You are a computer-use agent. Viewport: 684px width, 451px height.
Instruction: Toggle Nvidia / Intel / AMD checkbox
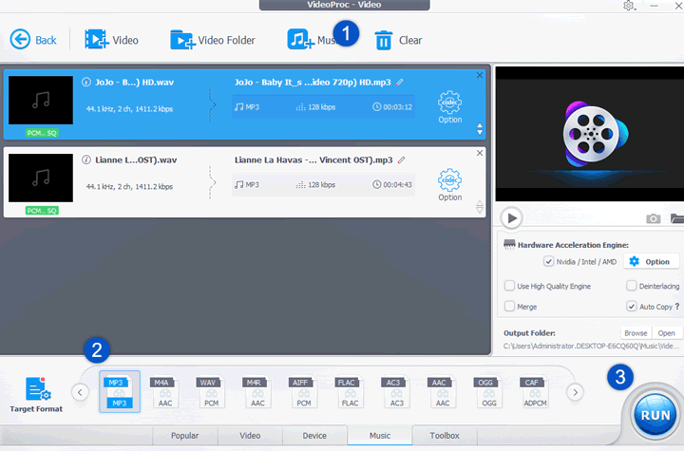pyautogui.click(x=548, y=261)
